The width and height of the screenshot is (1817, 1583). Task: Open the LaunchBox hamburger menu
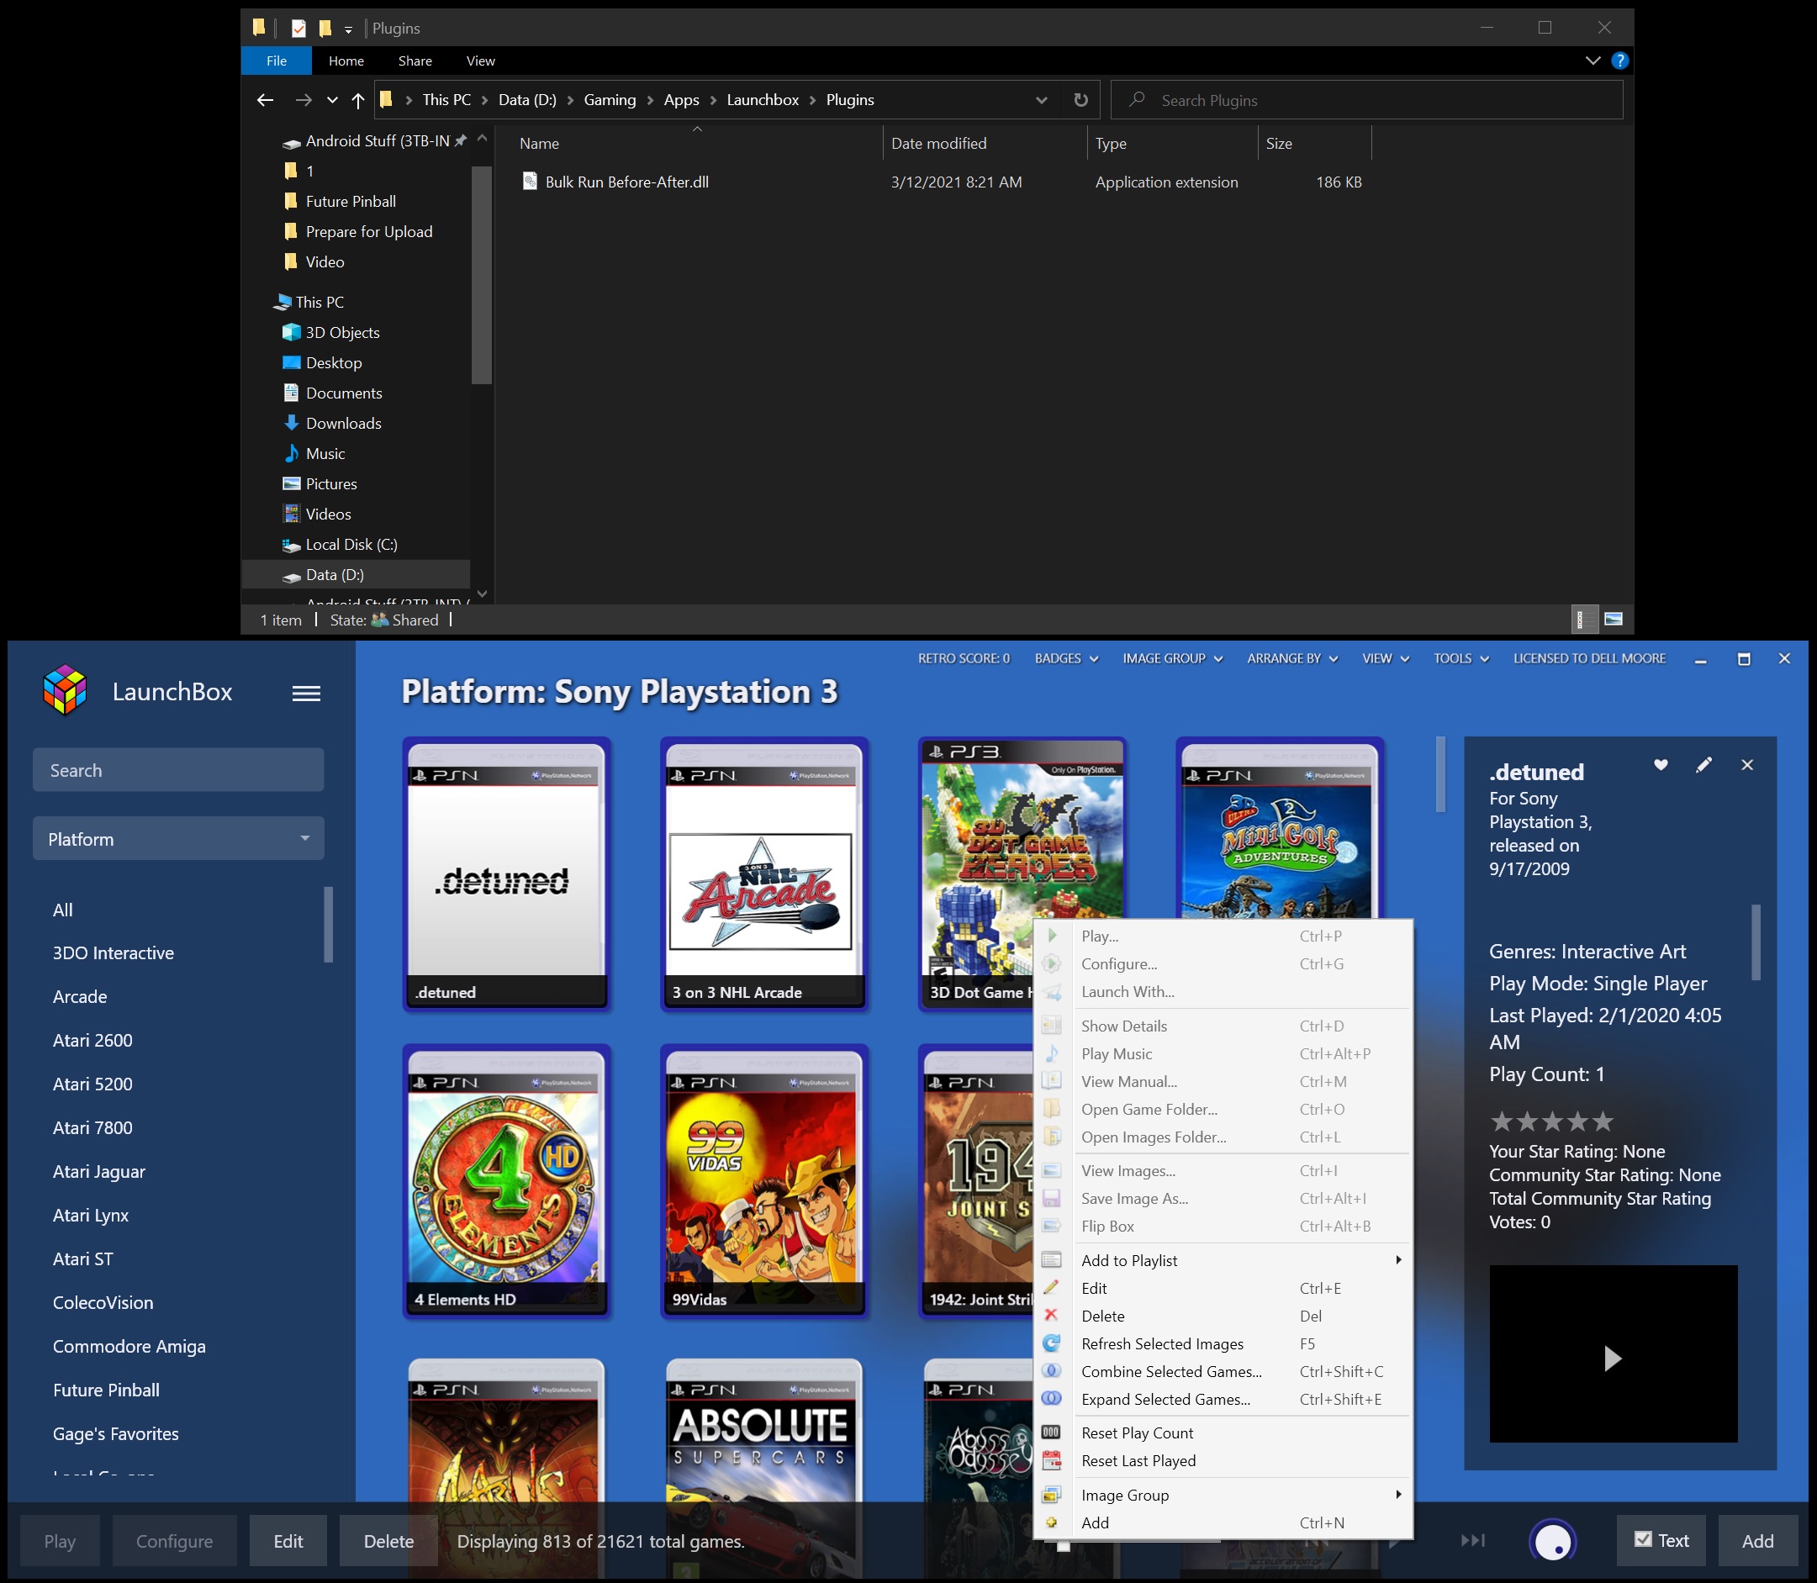(305, 693)
